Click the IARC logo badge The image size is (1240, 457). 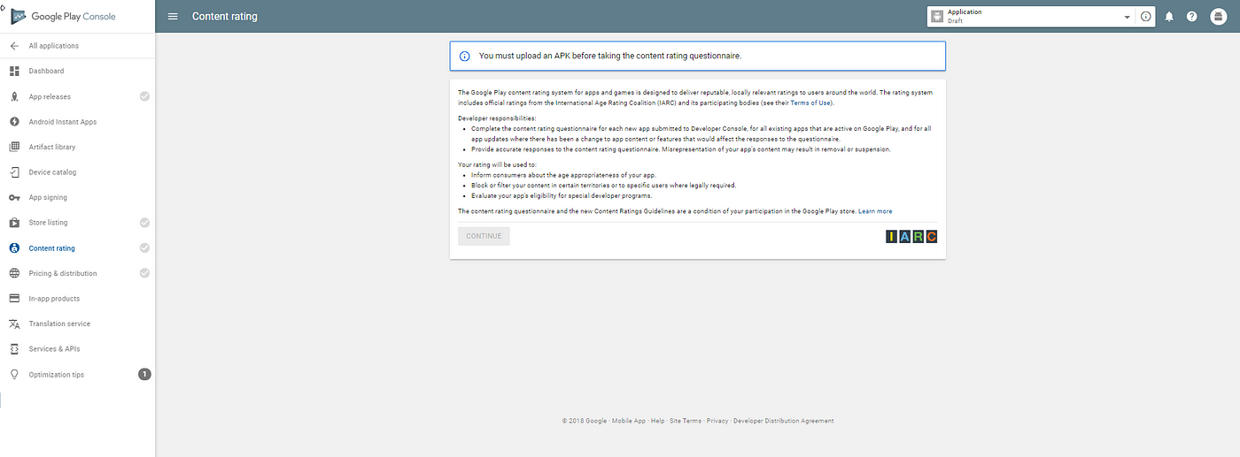[x=911, y=236]
